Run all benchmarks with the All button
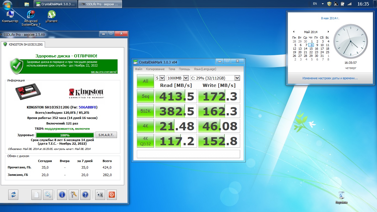Screen dimensions: 377x212 tap(145, 81)
